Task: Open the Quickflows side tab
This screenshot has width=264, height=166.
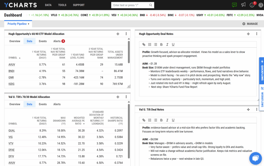Action: tap(262, 71)
